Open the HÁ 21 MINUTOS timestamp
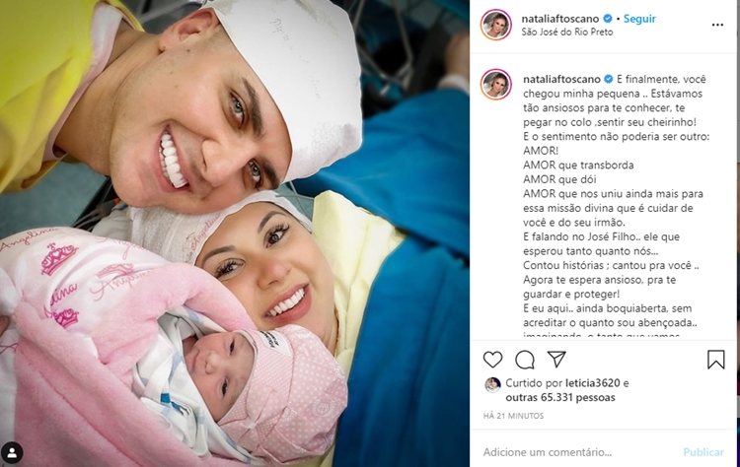740x467 pixels. click(513, 416)
